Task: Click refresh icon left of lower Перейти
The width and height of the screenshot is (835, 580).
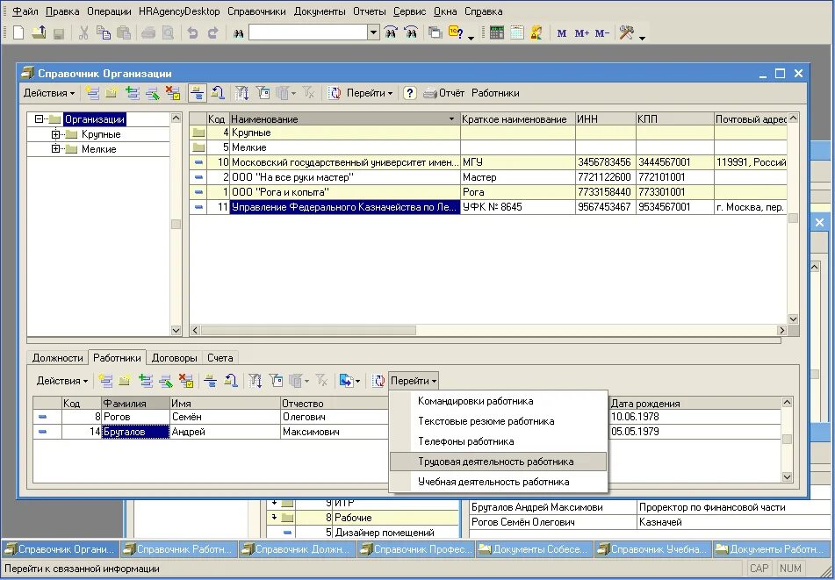Action: 378,381
